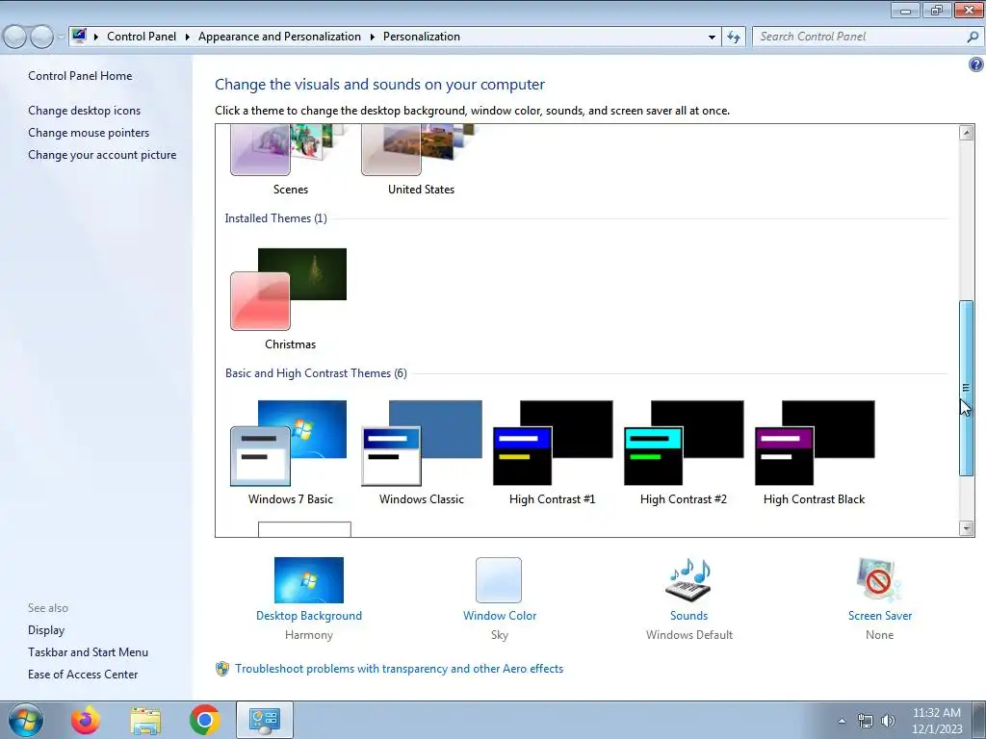Click the Window Color link text

(x=500, y=616)
